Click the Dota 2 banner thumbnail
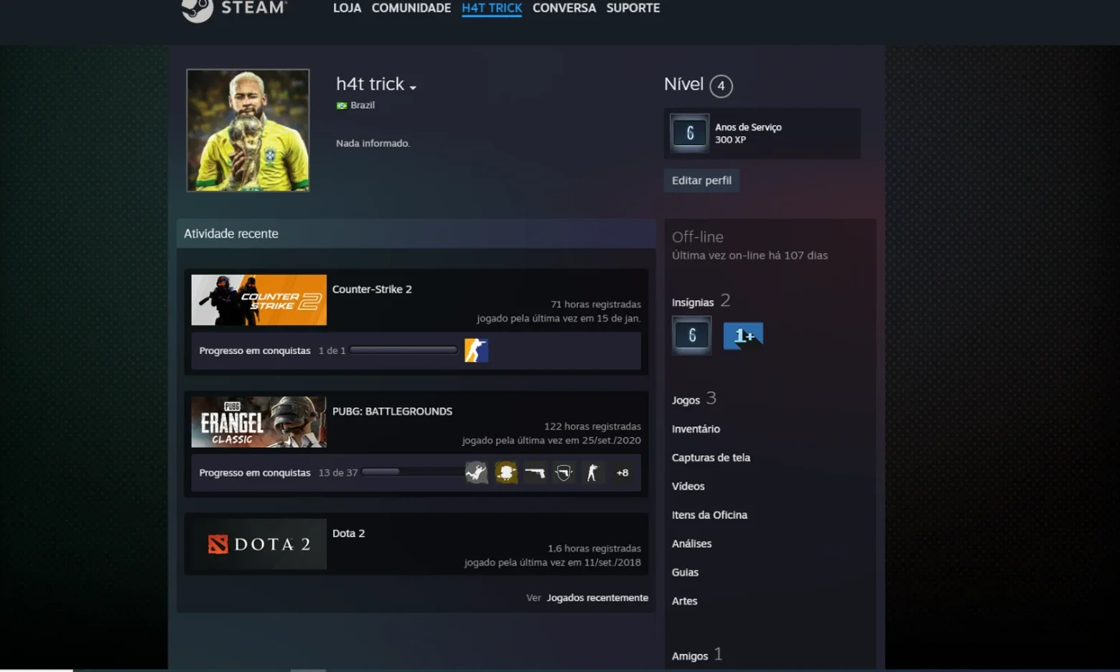This screenshot has height=672, width=1120. [x=259, y=544]
